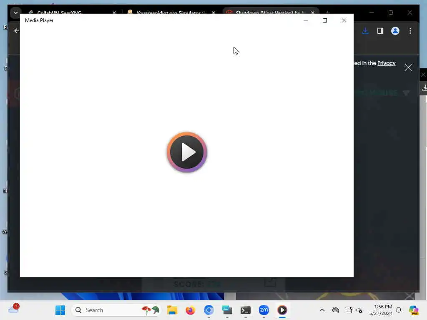Close the Youareanidiot.org Simulator tab
The image size is (427, 320).
pyautogui.click(x=213, y=13)
